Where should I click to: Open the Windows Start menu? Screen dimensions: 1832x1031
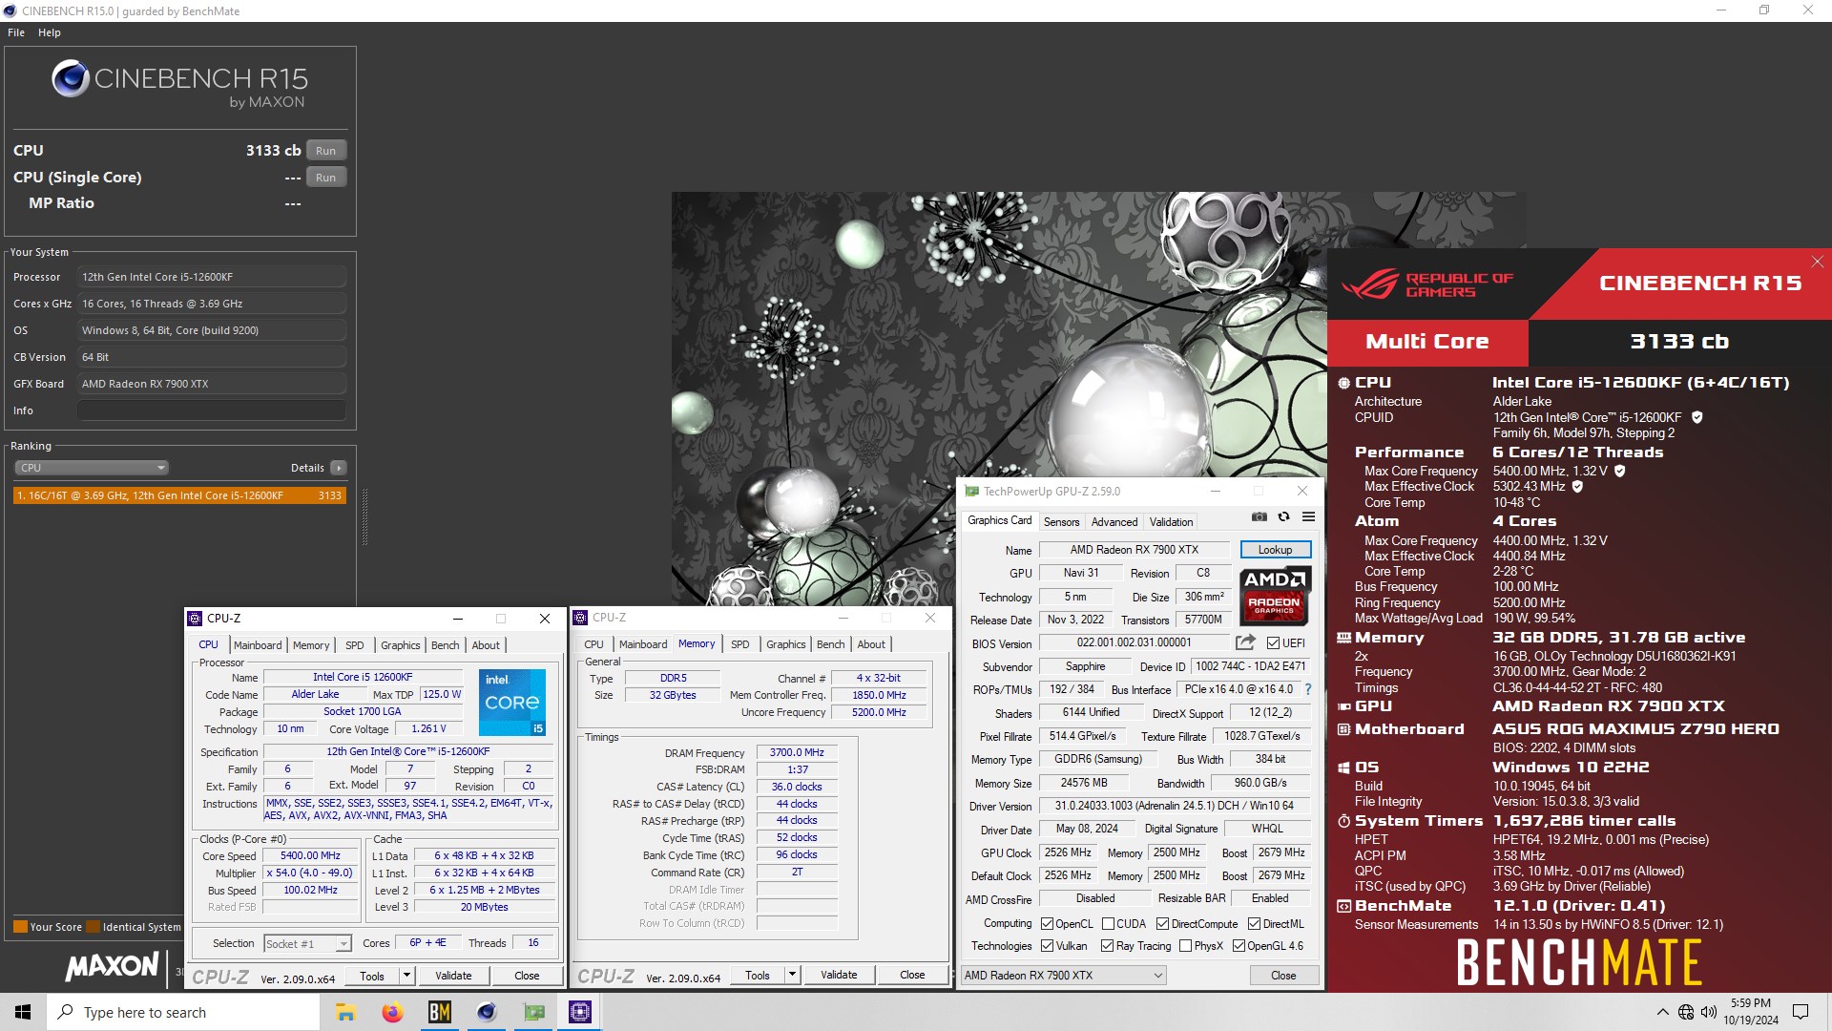(x=23, y=1012)
